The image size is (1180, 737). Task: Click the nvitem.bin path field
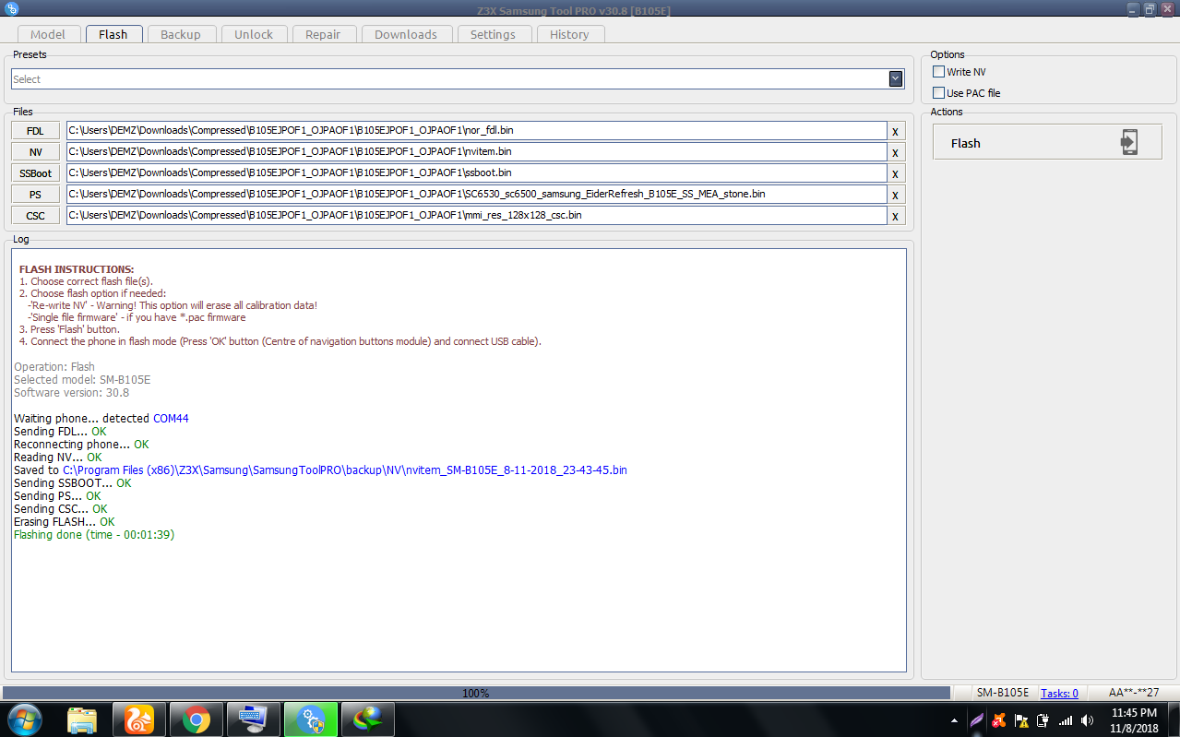pos(476,151)
